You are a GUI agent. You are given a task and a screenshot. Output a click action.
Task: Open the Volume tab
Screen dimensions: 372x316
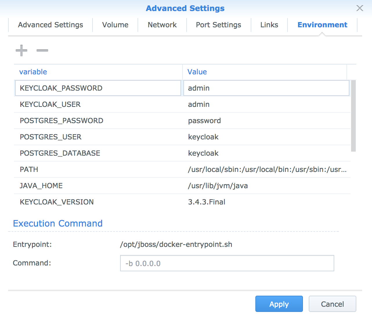(115, 25)
